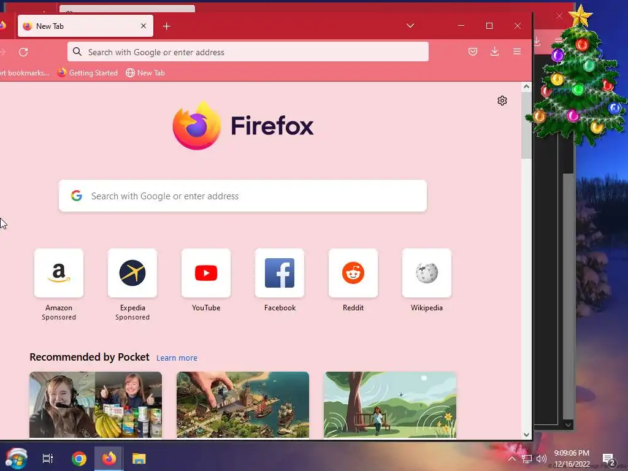Launch Google Chrome from the taskbar
Image resolution: width=628 pixels, height=471 pixels.
[79, 459]
